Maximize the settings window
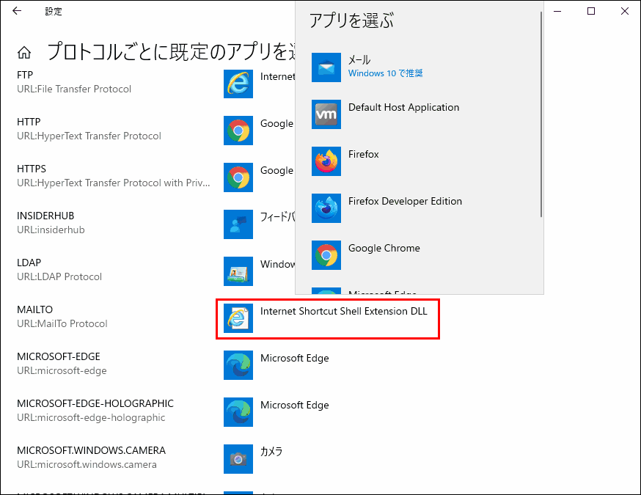The image size is (641, 495). click(x=590, y=11)
